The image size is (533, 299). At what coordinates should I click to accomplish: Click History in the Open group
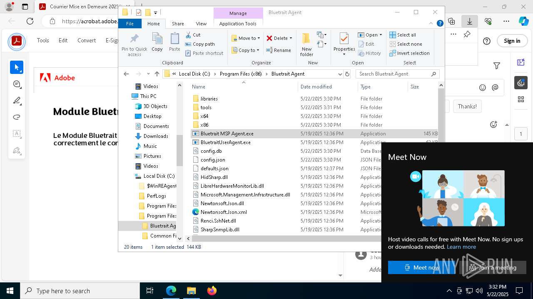pos(369,53)
